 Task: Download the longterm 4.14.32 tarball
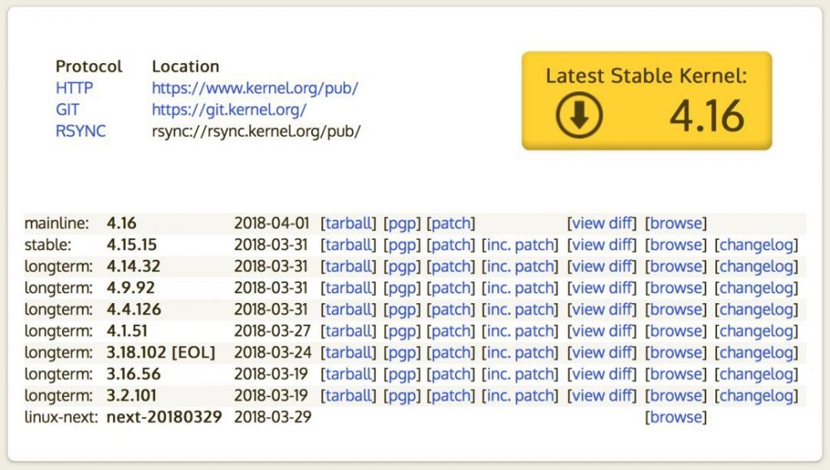349,266
